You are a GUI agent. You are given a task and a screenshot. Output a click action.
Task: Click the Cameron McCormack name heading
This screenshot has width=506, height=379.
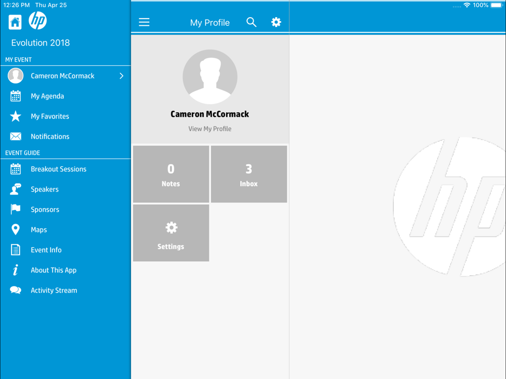(210, 114)
